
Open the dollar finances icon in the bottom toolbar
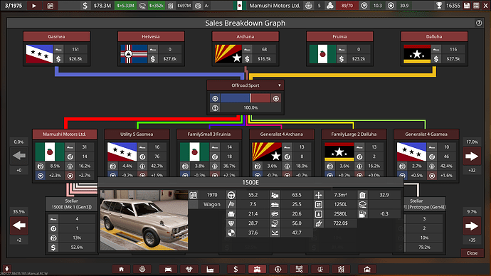tap(236, 269)
